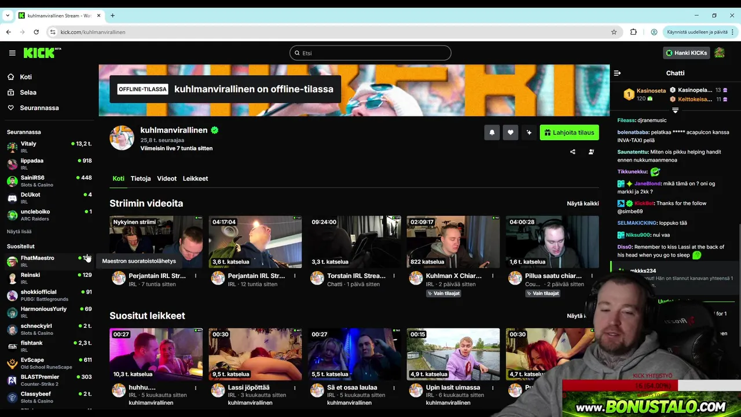Open BLASTPremier recommended channel
This screenshot has width=741, height=417.
click(x=49, y=380)
